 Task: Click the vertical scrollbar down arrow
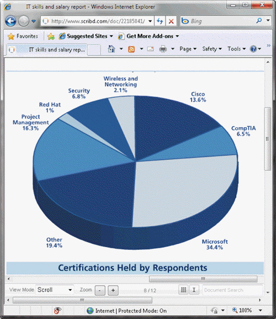point(268,292)
